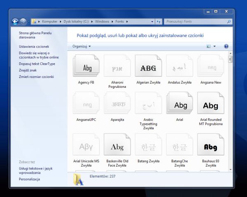Click the Zobacz też label
The image size is (247, 197).
tap(27, 162)
